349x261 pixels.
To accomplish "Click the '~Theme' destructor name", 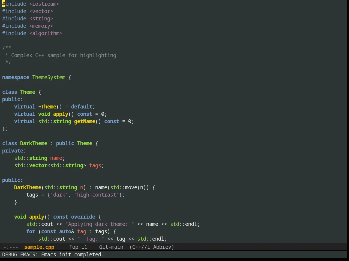I will [47, 107].
